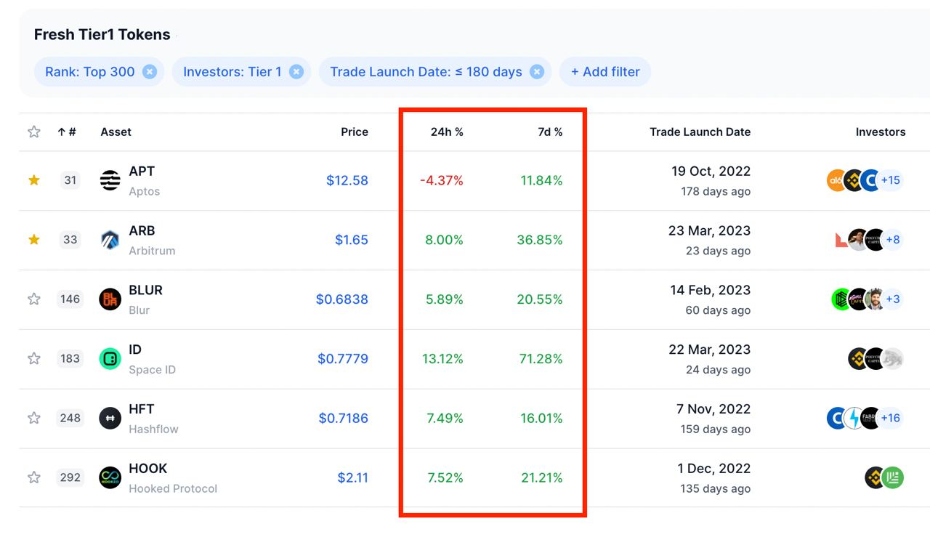The width and height of the screenshot is (930, 553).
Task: Click the +8 investors badge for ARB
Action: click(x=893, y=240)
